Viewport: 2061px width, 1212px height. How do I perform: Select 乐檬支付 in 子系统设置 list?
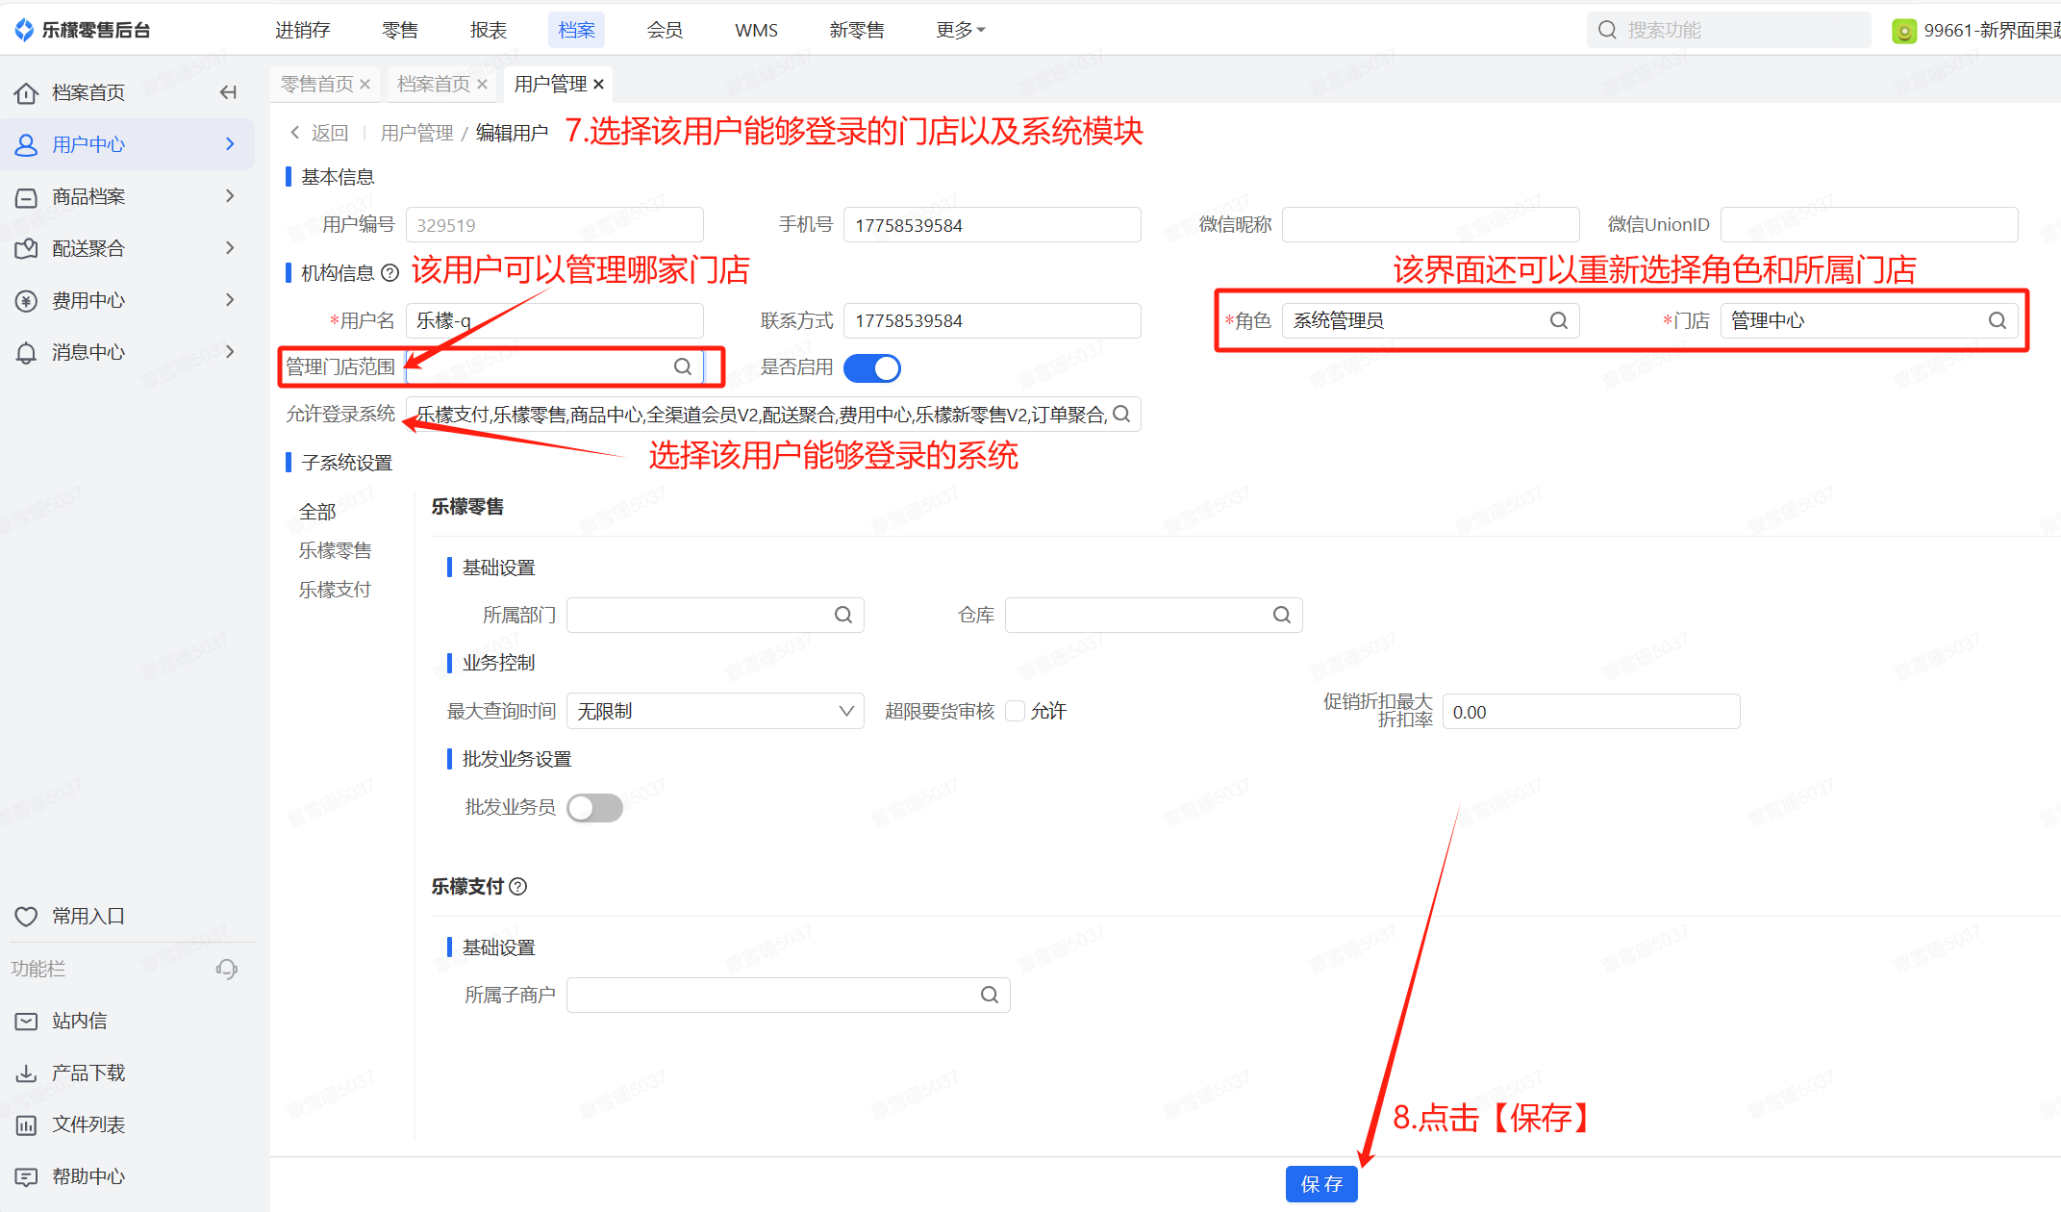coord(335,590)
